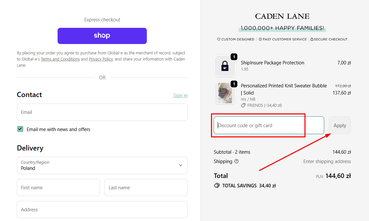Click the SECURE CHECKOUT lock icon
Screen dimensions: 369x221
pyautogui.click(x=312, y=39)
